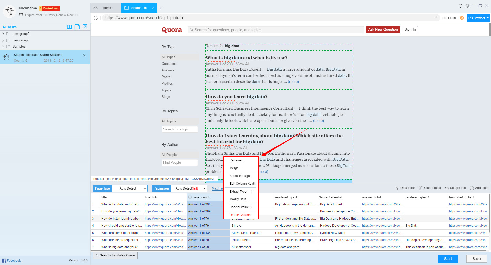491x265 pixels.
Task: Click Add Field in the data toolbar
Action: 479,188
